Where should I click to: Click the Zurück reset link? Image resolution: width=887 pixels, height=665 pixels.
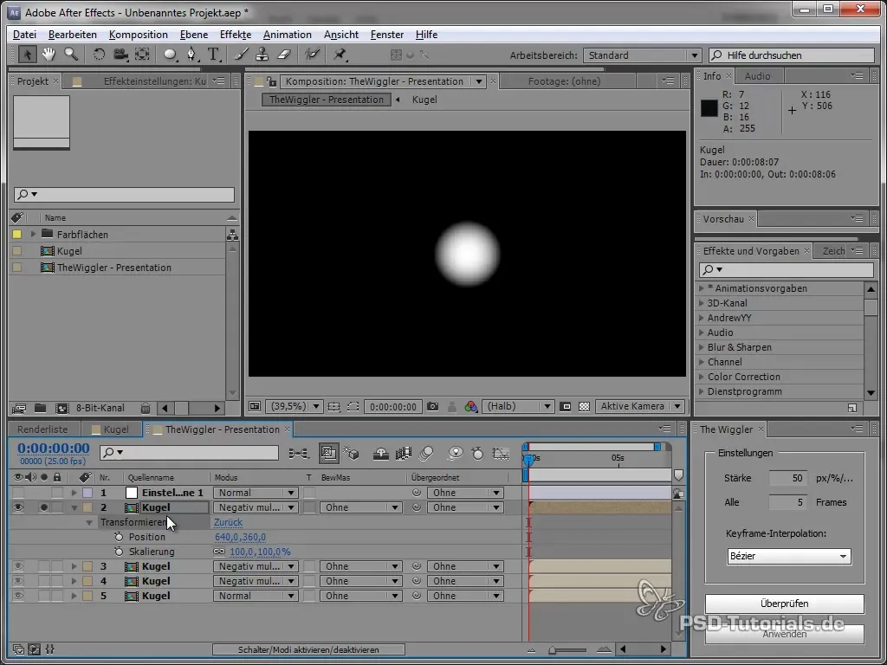[x=228, y=522]
